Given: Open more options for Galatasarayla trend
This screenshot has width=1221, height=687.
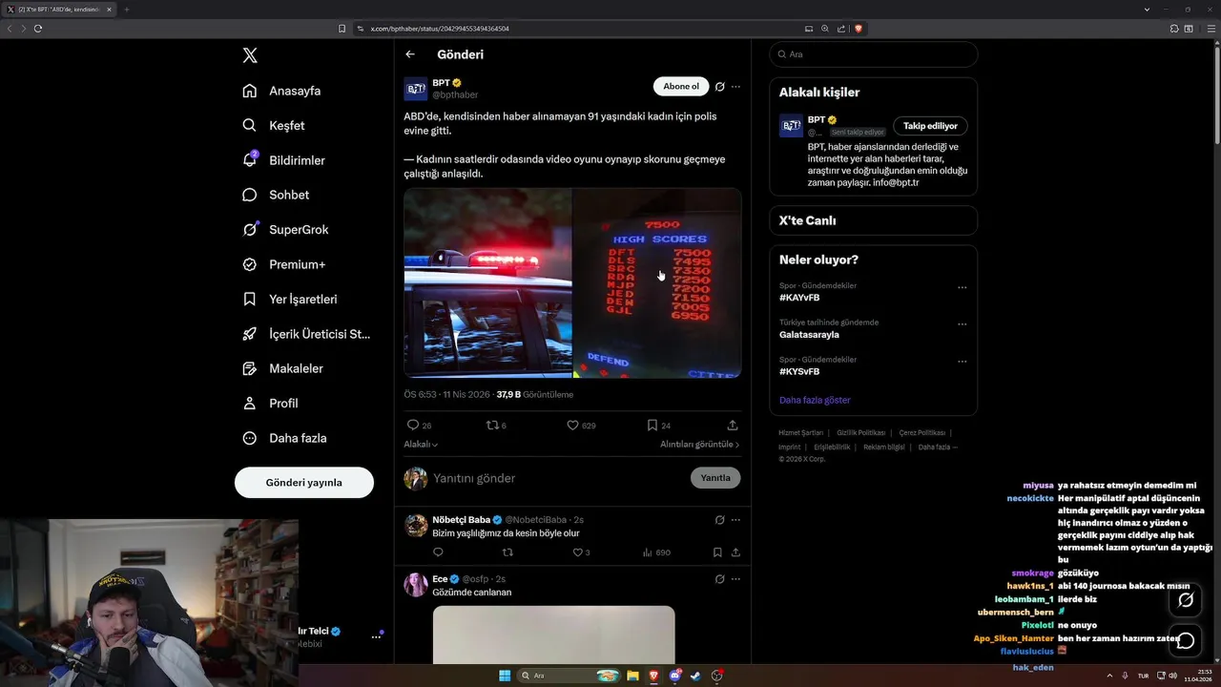Looking at the screenshot, I should click(x=962, y=324).
